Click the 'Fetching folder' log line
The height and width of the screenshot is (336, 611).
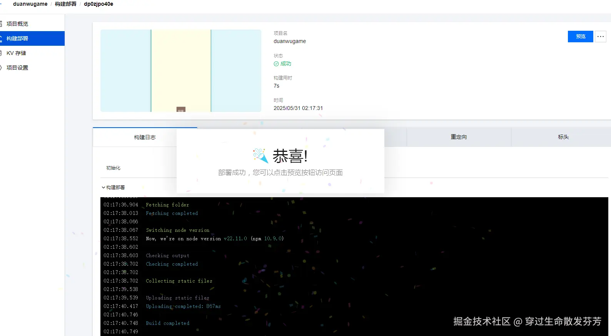(x=167, y=205)
